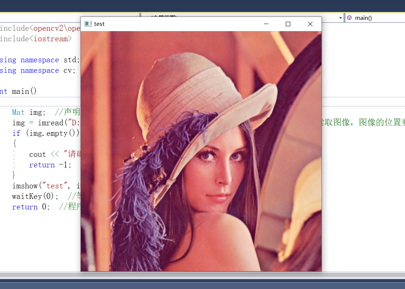This screenshot has height=289, width=405.
Task: Click the imshow("test" line
Action: click(46, 186)
